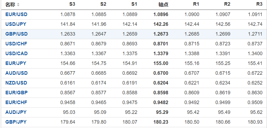Image resolution: width=267 pixels, height=128 pixels.
Task: Open the EUR/CHF pair link
Action: pyautogui.click(x=16, y=102)
